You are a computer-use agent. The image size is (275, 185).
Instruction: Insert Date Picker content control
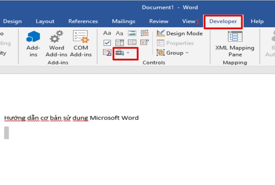[145, 42]
